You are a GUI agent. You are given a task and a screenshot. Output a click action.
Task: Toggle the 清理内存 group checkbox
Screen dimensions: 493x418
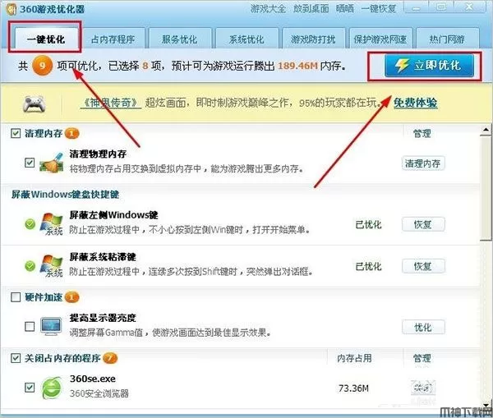(x=16, y=133)
